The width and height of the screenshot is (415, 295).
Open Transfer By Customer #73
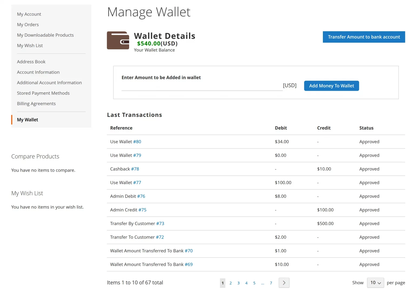(160, 223)
